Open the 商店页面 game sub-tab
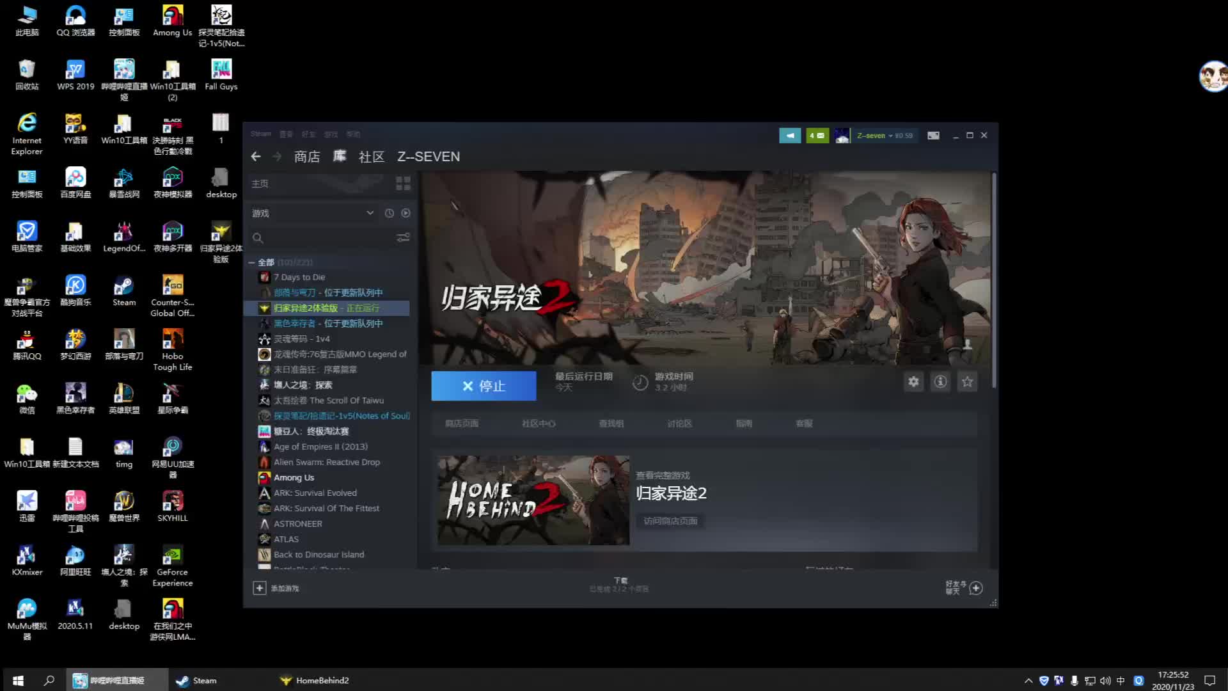The image size is (1228, 691). pyautogui.click(x=462, y=424)
